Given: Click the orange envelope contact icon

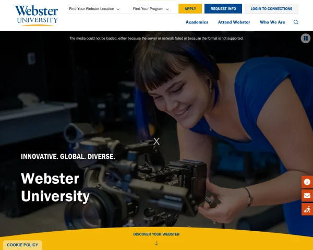Looking at the screenshot, I should click(x=307, y=196).
